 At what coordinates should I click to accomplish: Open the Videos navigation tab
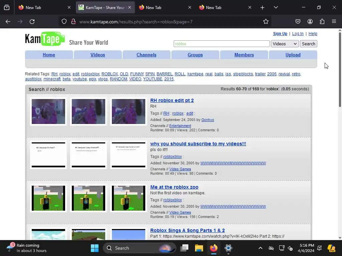pos(98,55)
